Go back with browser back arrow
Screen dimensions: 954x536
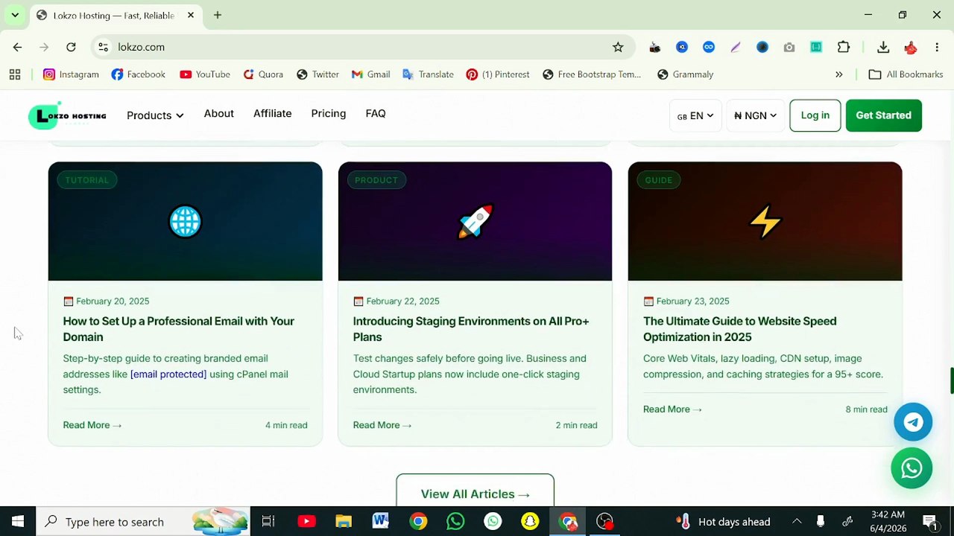click(x=17, y=47)
